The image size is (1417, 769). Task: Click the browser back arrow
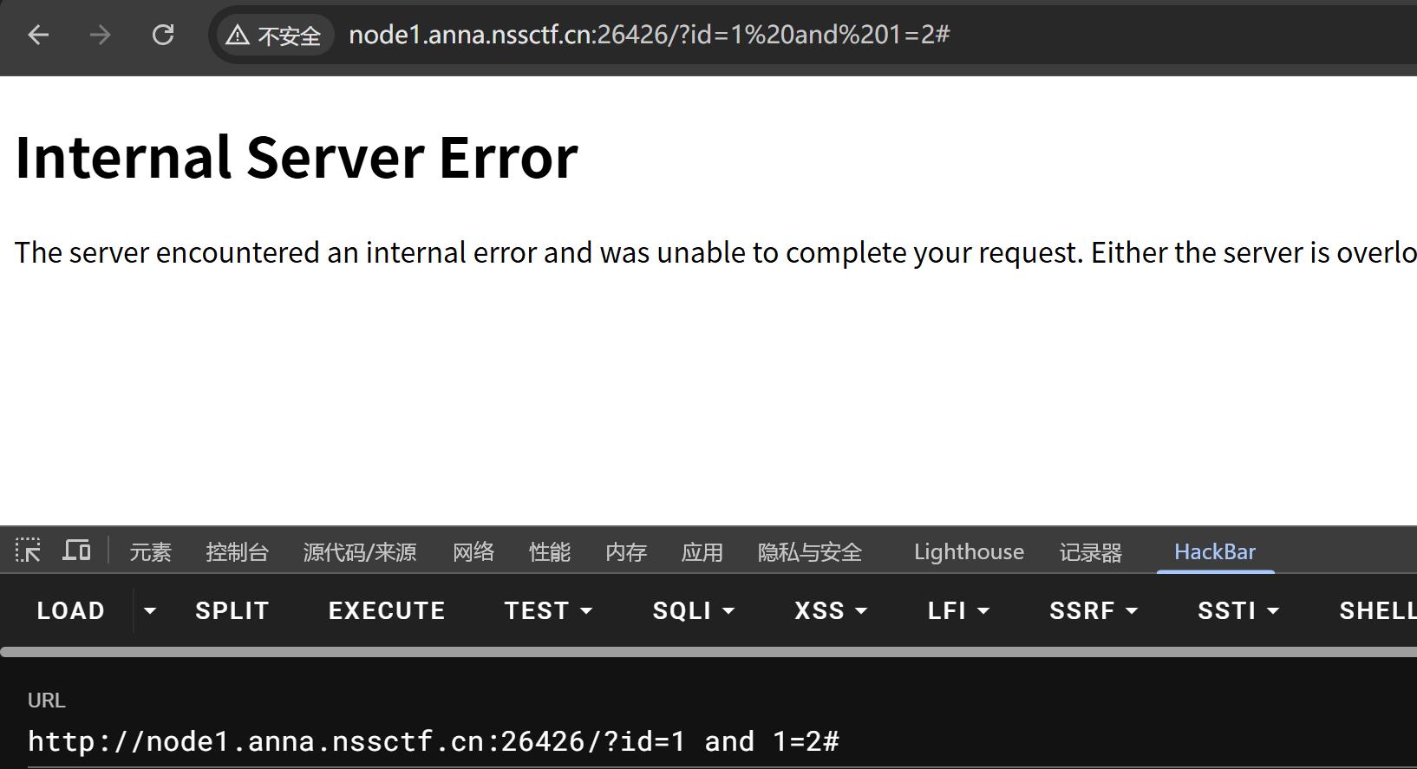[38, 35]
